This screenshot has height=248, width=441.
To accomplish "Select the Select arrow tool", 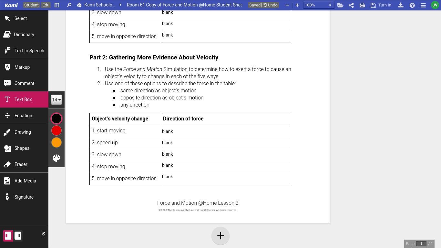I will click(24, 18).
